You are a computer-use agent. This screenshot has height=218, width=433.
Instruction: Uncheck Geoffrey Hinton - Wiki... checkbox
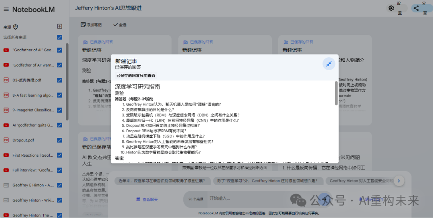[x=59, y=200]
